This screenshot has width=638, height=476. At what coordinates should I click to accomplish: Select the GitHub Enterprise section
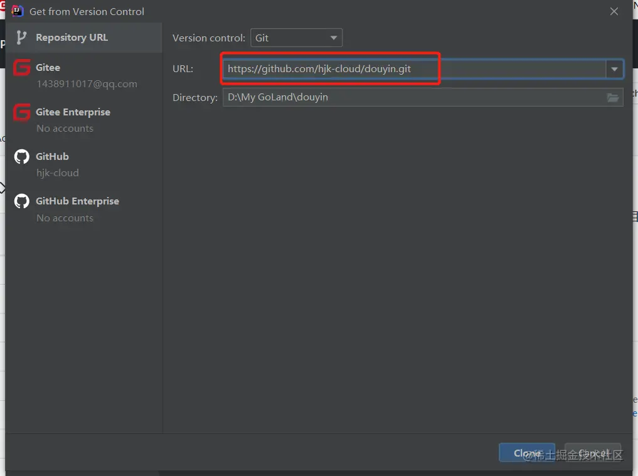pos(84,209)
